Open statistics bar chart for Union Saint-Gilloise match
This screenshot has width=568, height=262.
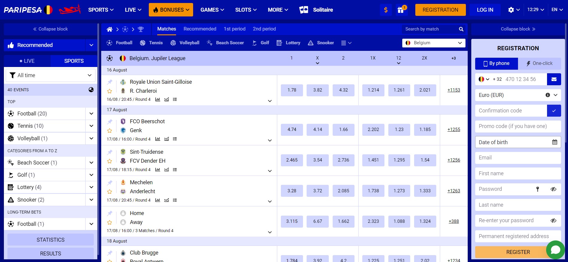tap(158, 99)
